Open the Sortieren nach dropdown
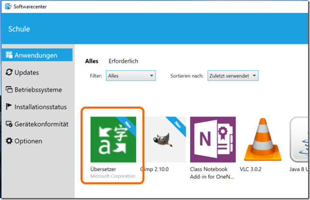 tap(233, 76)
